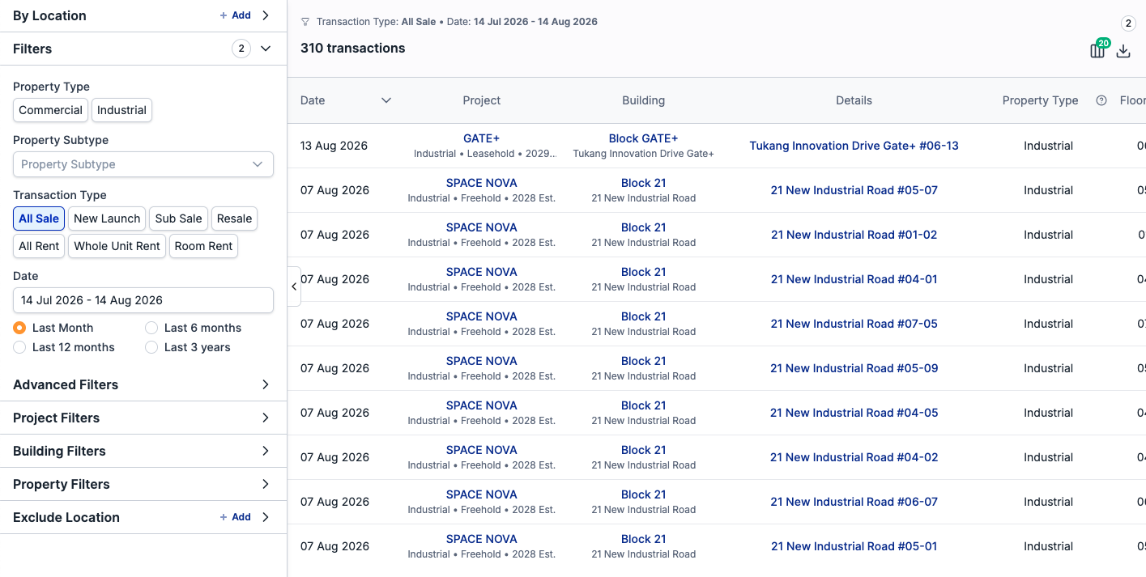
Task: Sort by the Date column arrow
Action: click(x=386, y=100)
